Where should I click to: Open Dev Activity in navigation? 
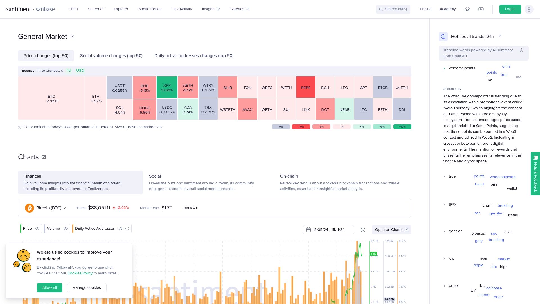[x=182, y=9]
